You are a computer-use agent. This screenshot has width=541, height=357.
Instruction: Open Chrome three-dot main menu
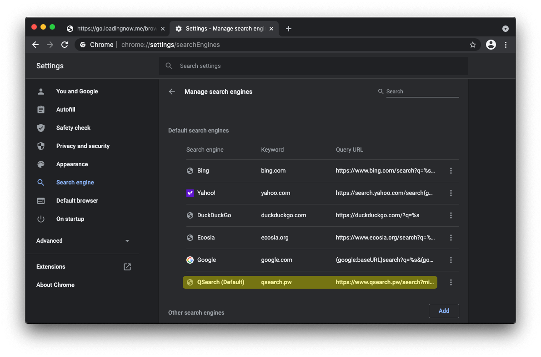click(506, 45)
